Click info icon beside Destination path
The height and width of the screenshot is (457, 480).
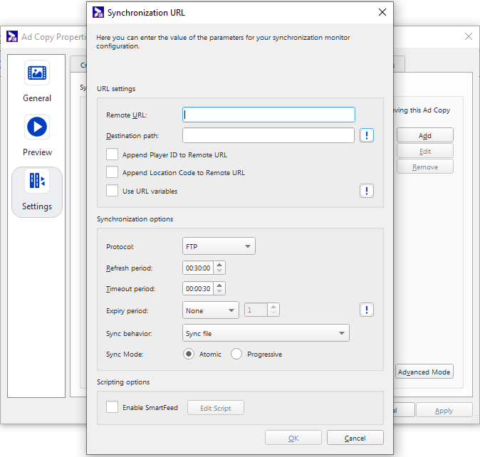click(x=367, y=135)
